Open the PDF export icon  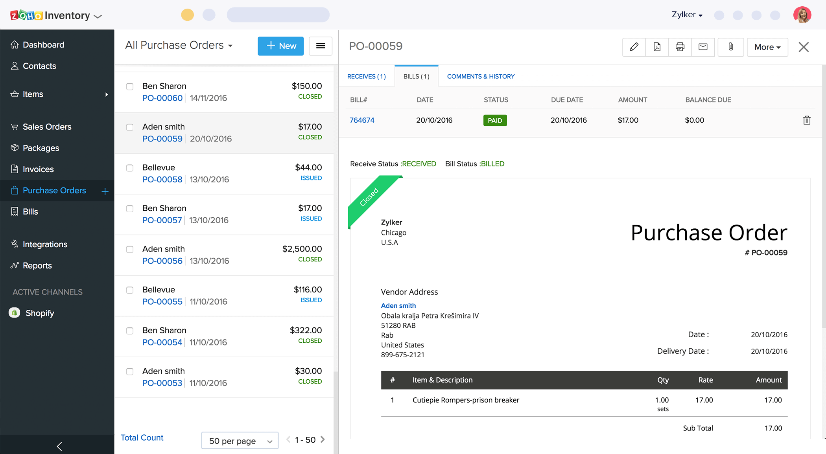pyautogui.click(x=657, y=47)
